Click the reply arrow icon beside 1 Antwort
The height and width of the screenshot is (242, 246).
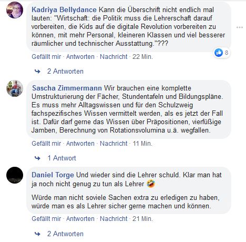[37, 158]
